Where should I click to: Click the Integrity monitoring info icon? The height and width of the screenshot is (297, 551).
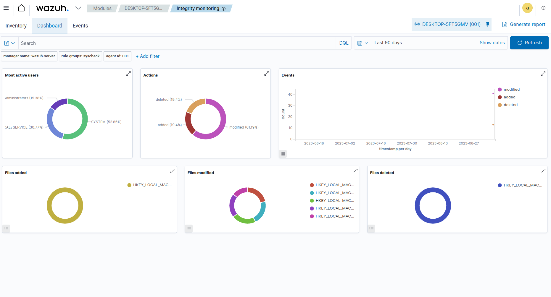point(224,9)
